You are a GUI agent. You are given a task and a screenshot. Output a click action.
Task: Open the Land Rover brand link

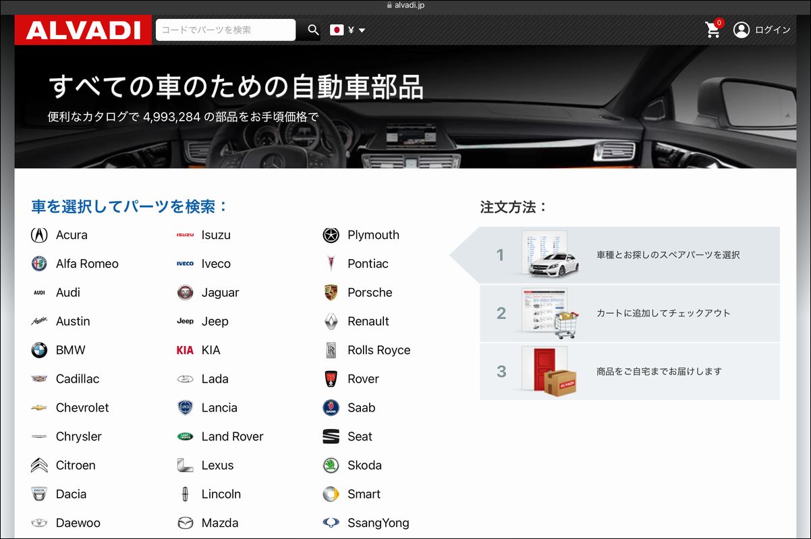233,436
